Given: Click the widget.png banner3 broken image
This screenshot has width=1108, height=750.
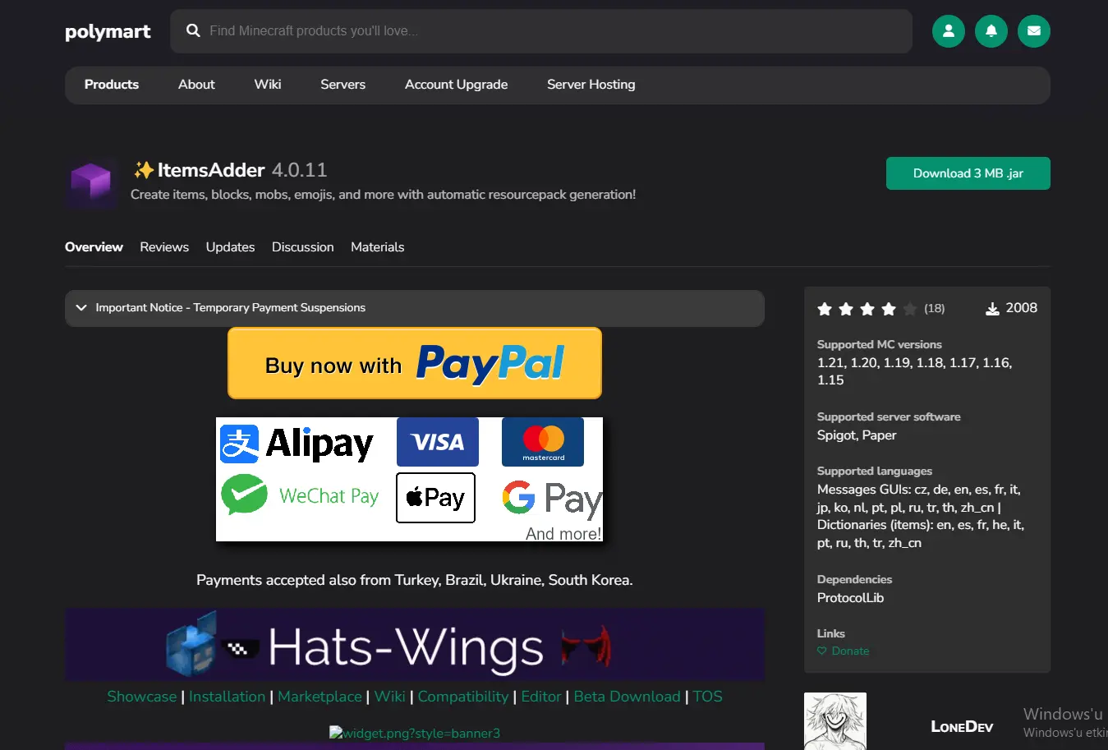Looking at the screenshot, I should (x=415, y=733).
